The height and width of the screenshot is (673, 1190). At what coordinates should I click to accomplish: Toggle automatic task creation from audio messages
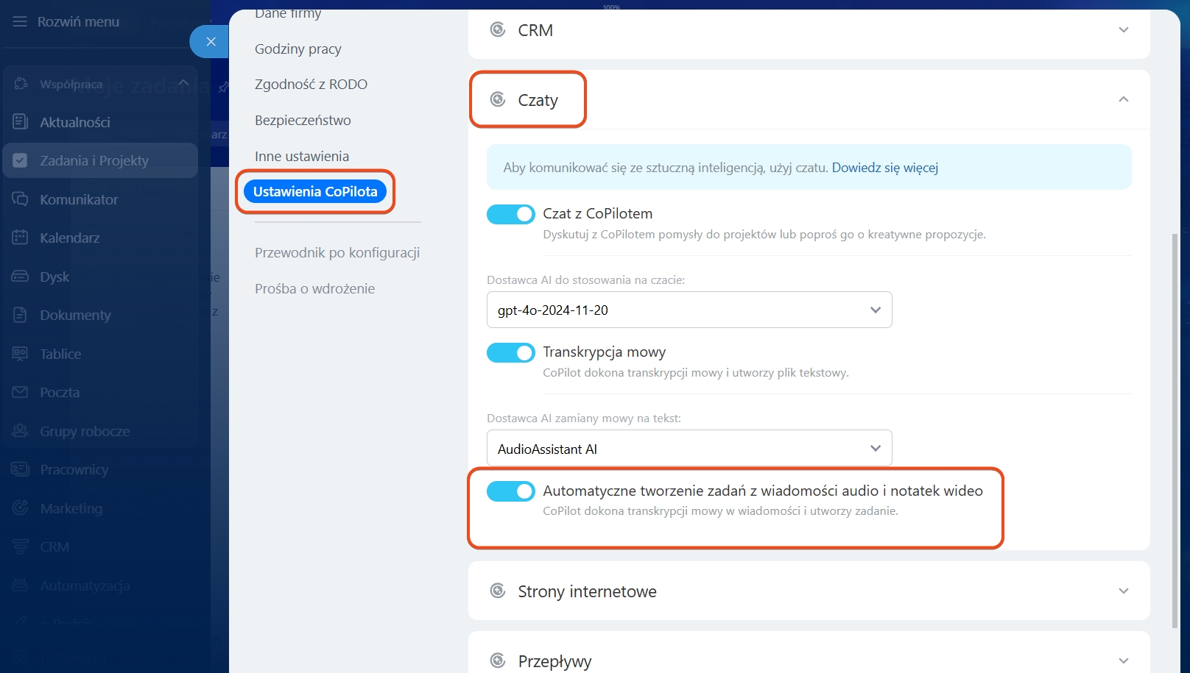pyautogui.click(x=510, y=491)
